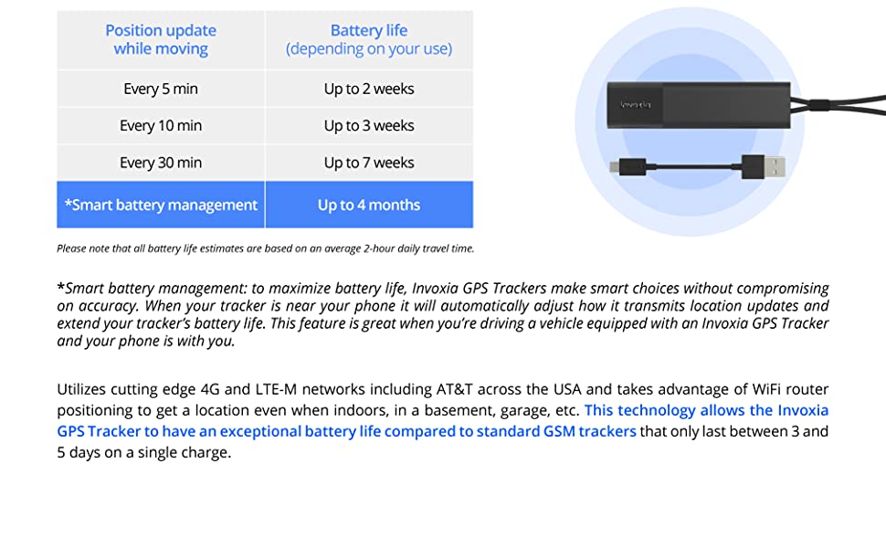The image size is (886, 548).
Task: Select the "Battery life" column header
Action: (369, 40)
